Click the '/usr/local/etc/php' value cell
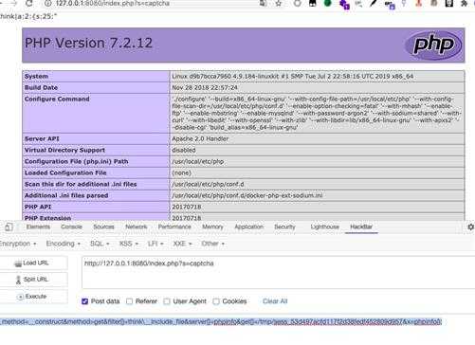This screenshot has height=345, width=475. pos(317,161)
